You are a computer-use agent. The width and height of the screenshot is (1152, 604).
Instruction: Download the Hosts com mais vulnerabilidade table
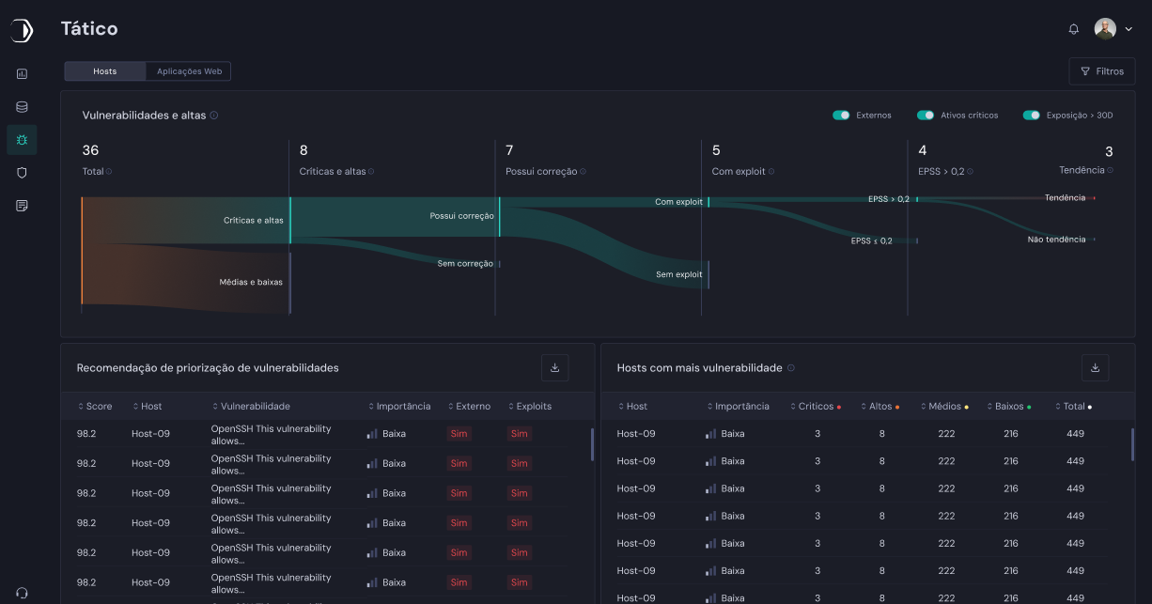click(x=1095, y=368)
